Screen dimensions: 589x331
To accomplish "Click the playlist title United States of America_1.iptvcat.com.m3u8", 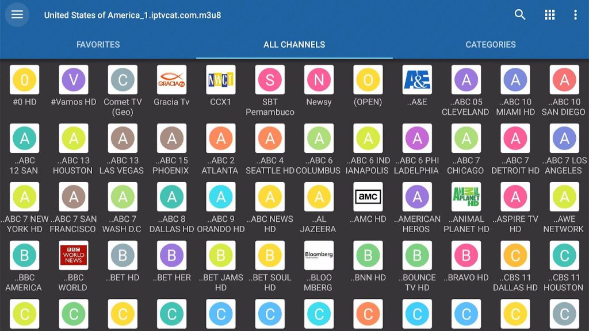I will [133, 16].
